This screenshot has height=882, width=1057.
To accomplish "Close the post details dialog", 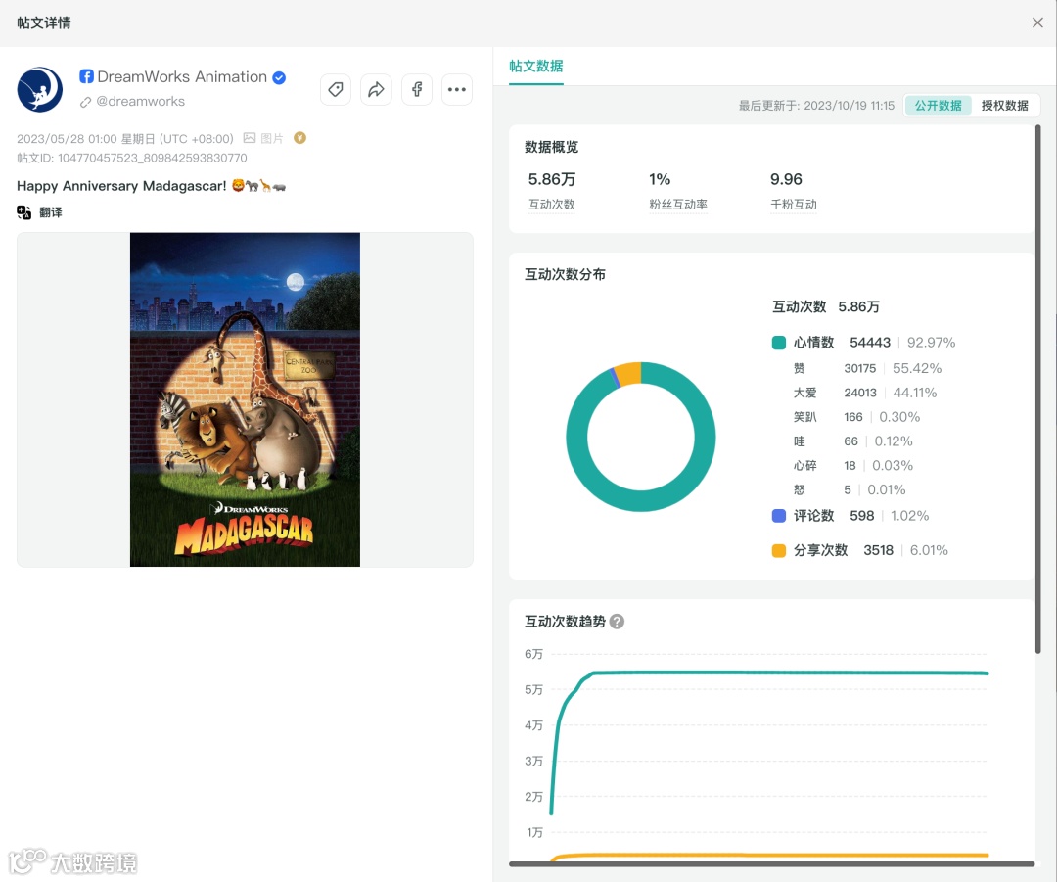I will click(1037, 23).
